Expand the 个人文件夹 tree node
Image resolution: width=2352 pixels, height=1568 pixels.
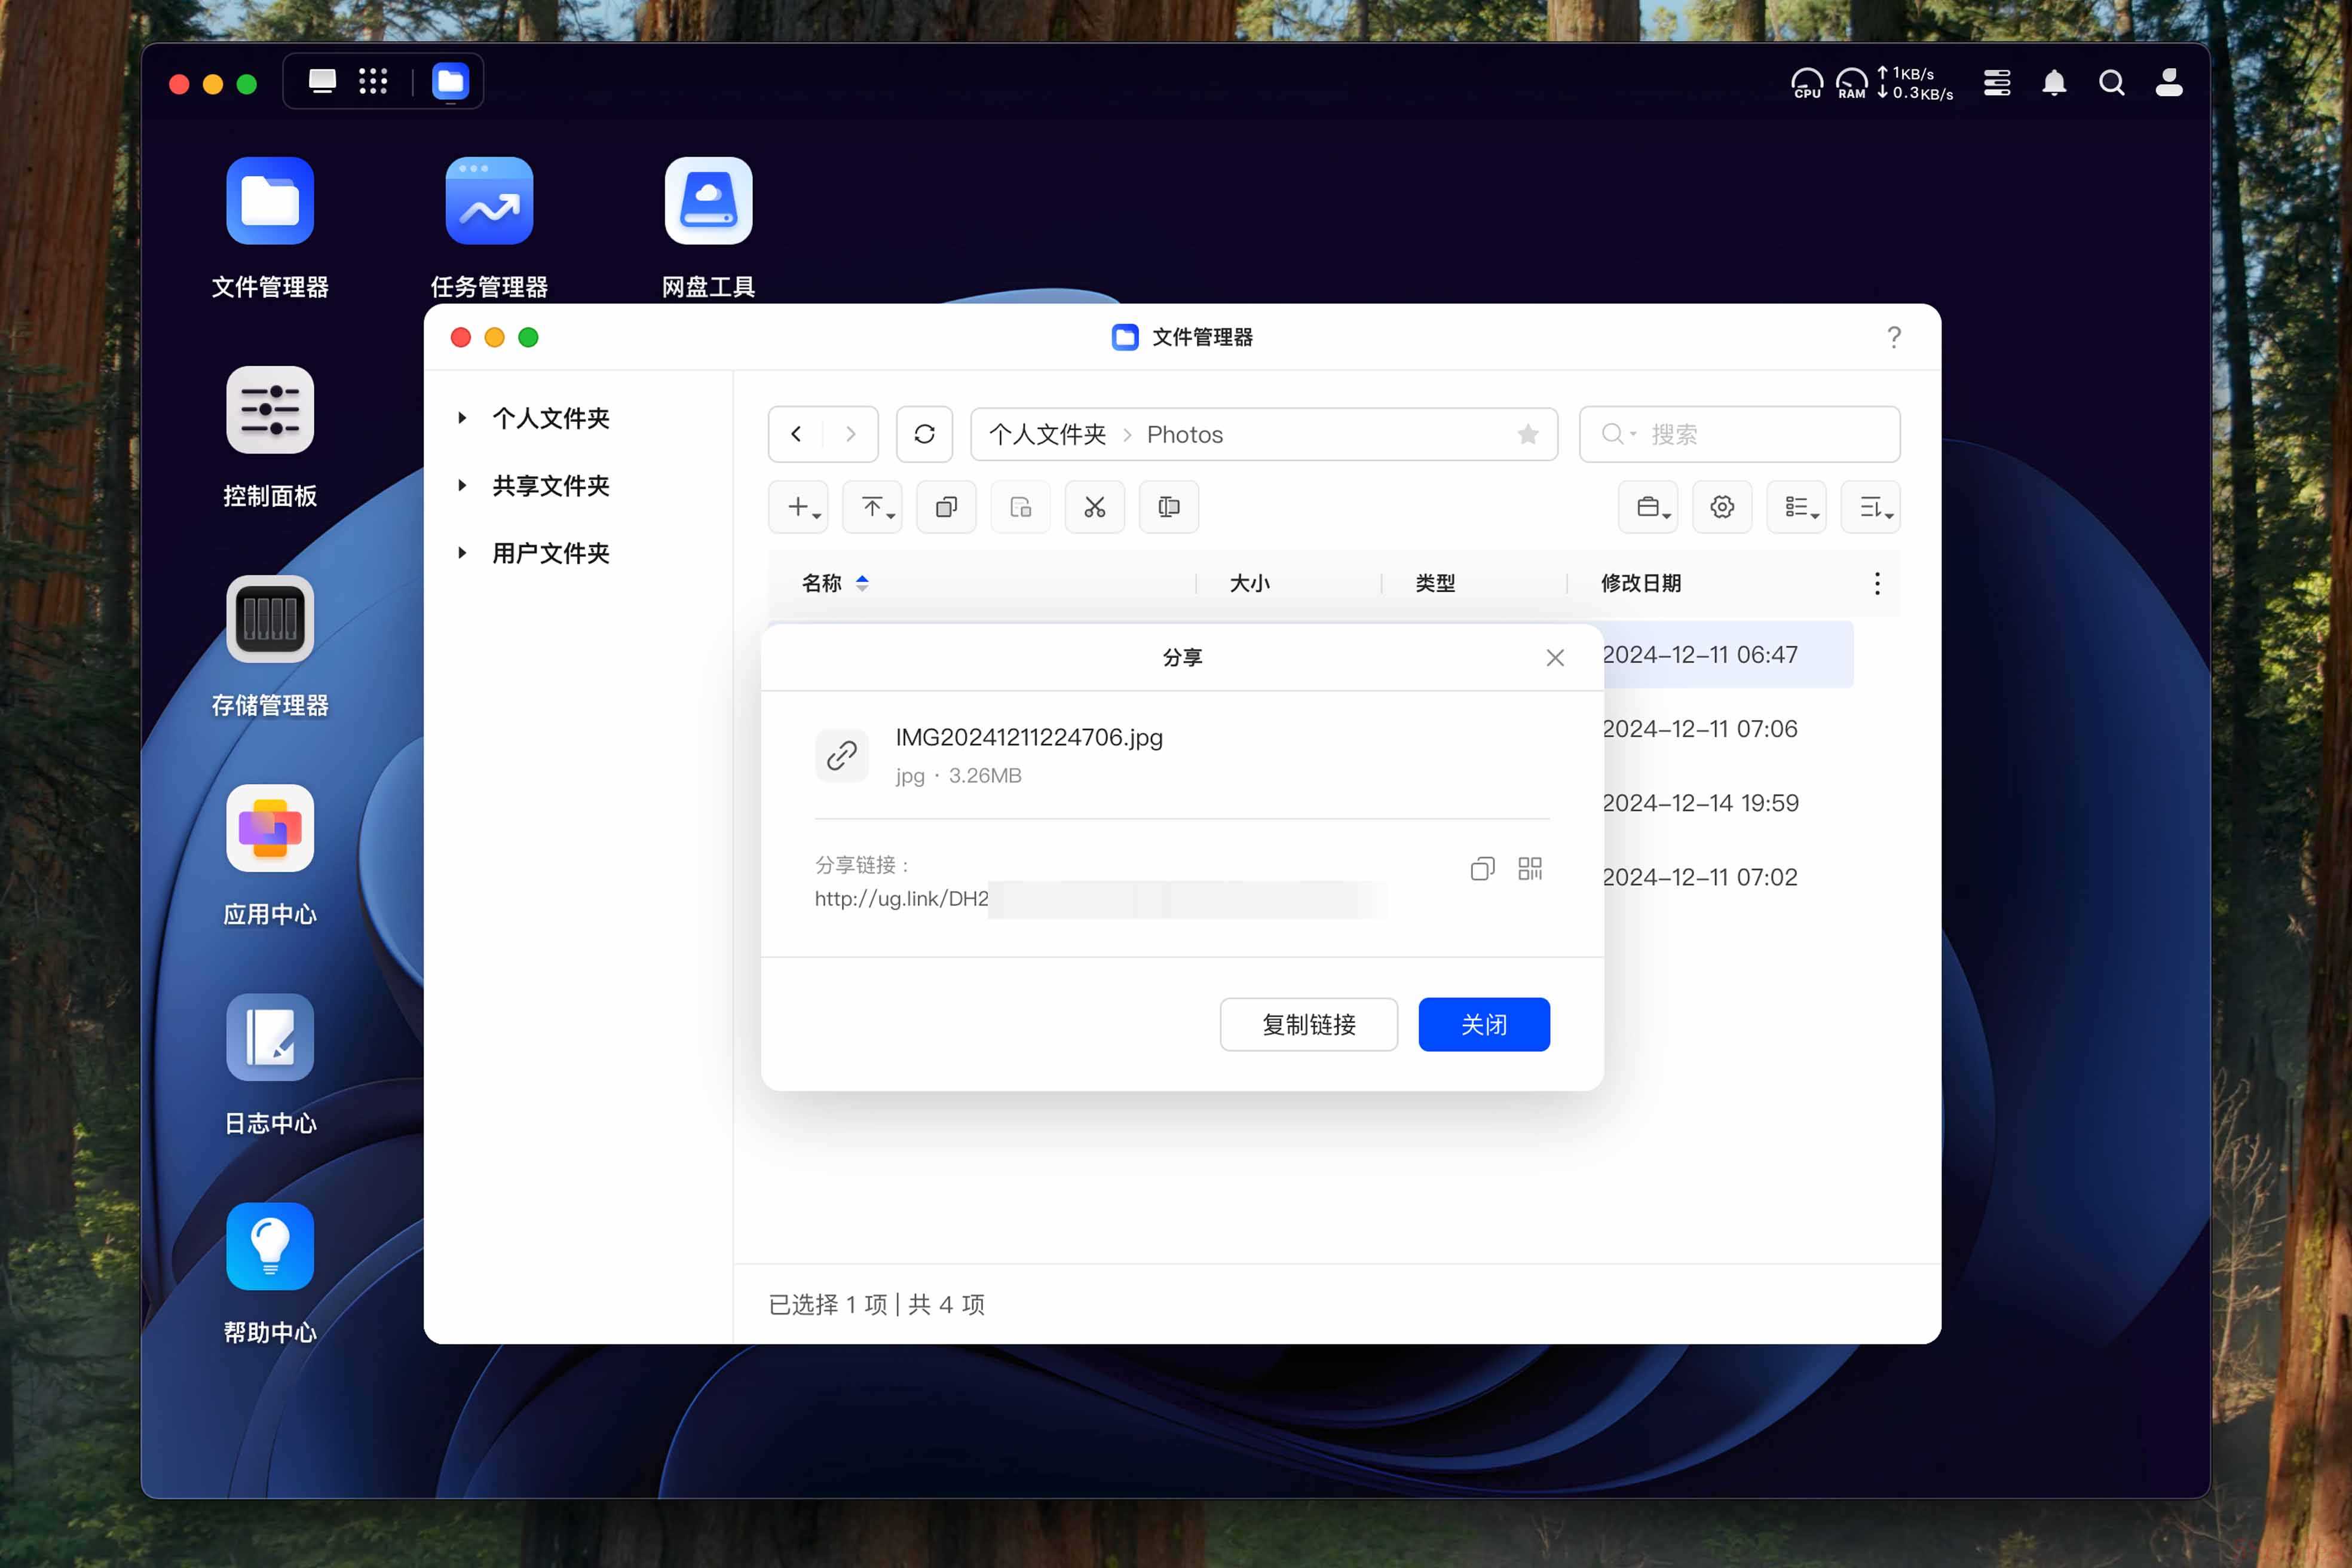click(462, 418)
